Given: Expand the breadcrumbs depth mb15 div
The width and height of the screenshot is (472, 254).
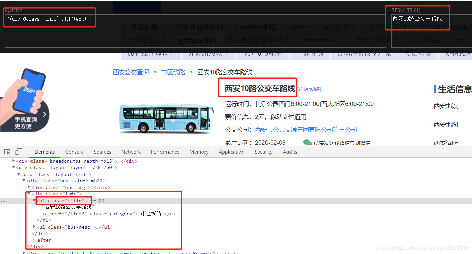Looking at the screenshot, I should [14, 161].
